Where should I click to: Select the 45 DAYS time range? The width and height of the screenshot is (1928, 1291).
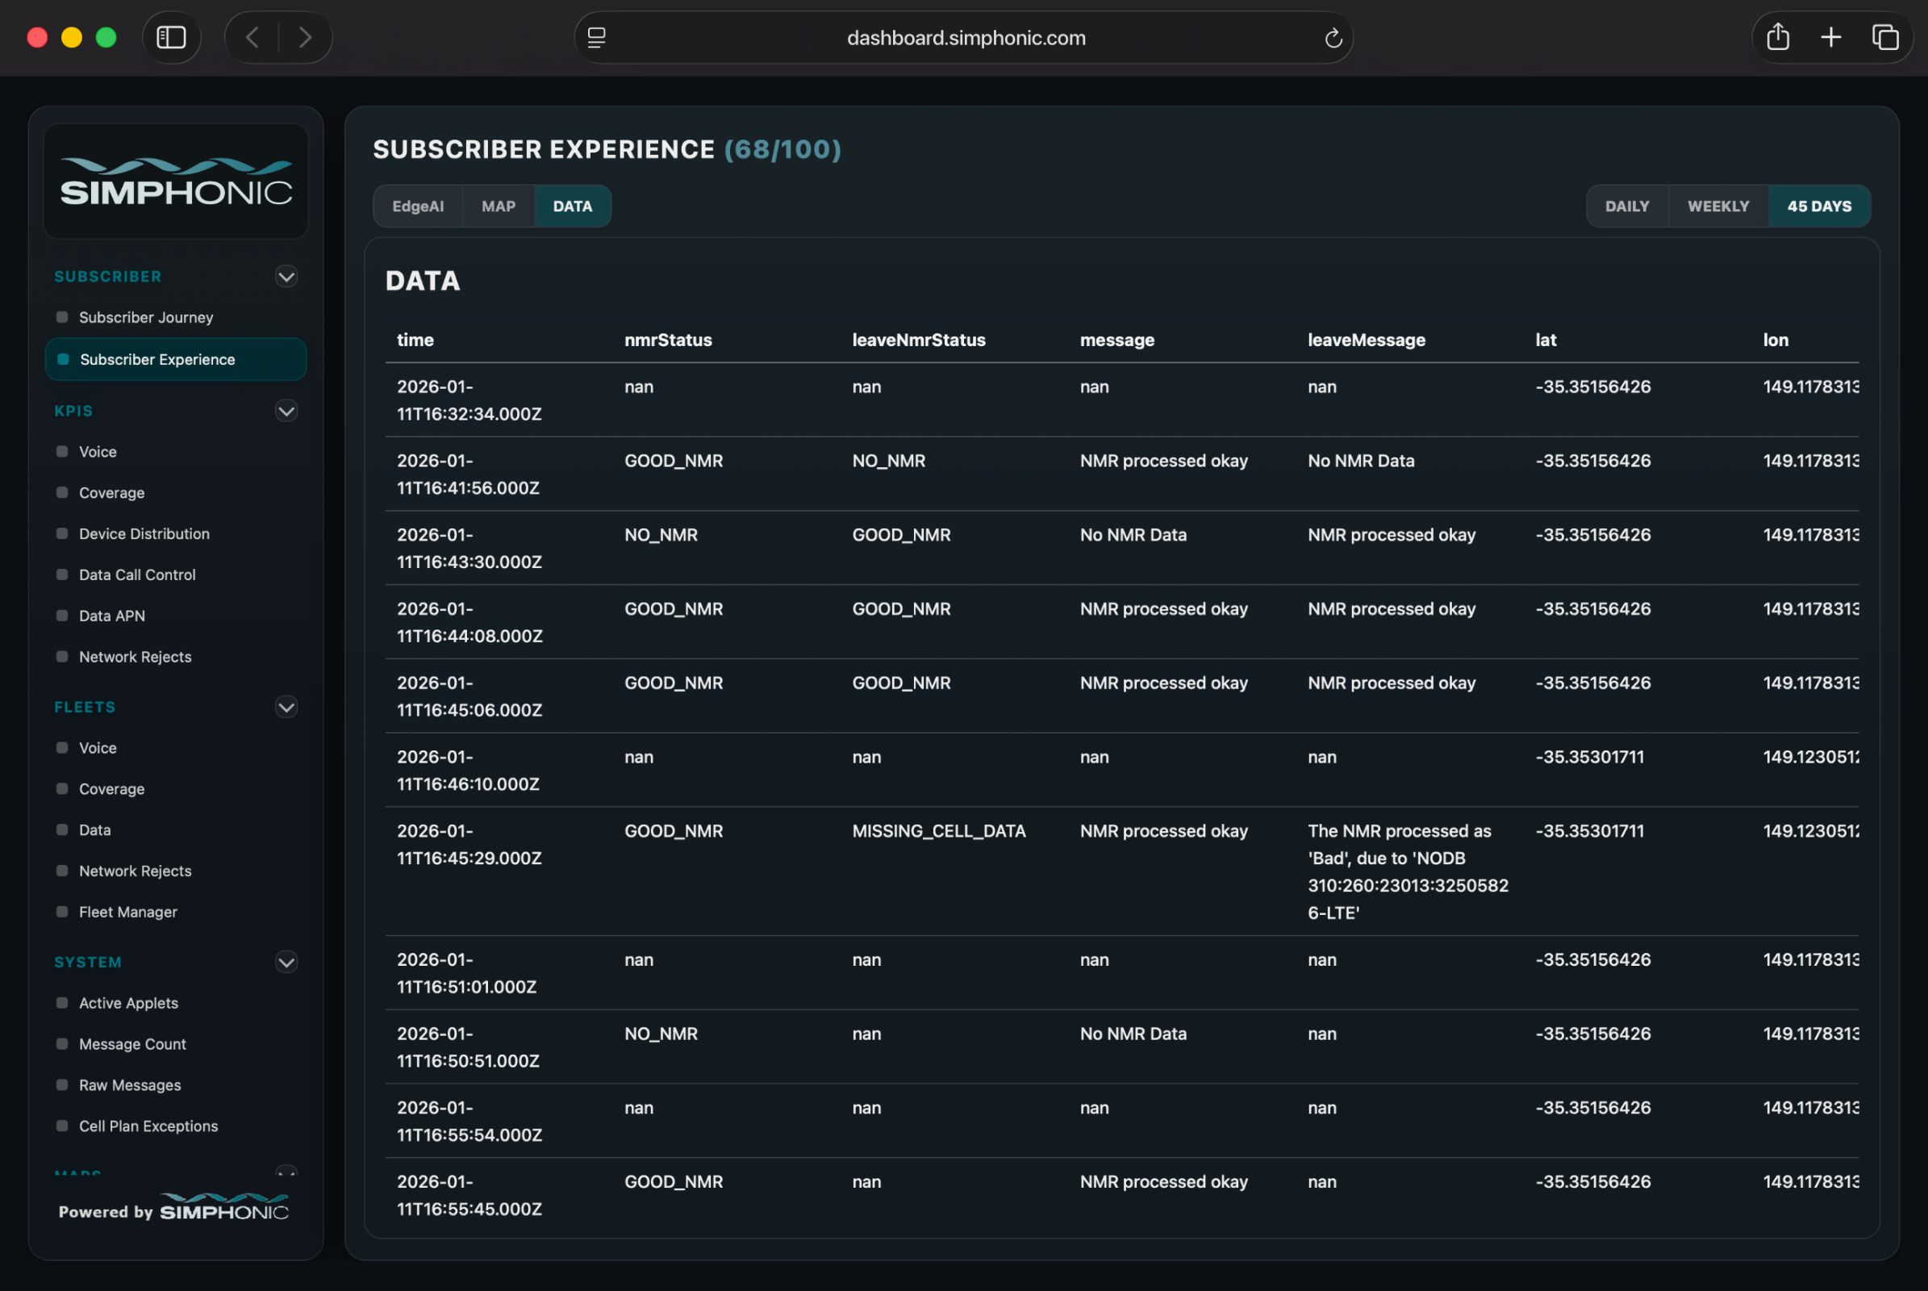click(x=1818, y=206)
